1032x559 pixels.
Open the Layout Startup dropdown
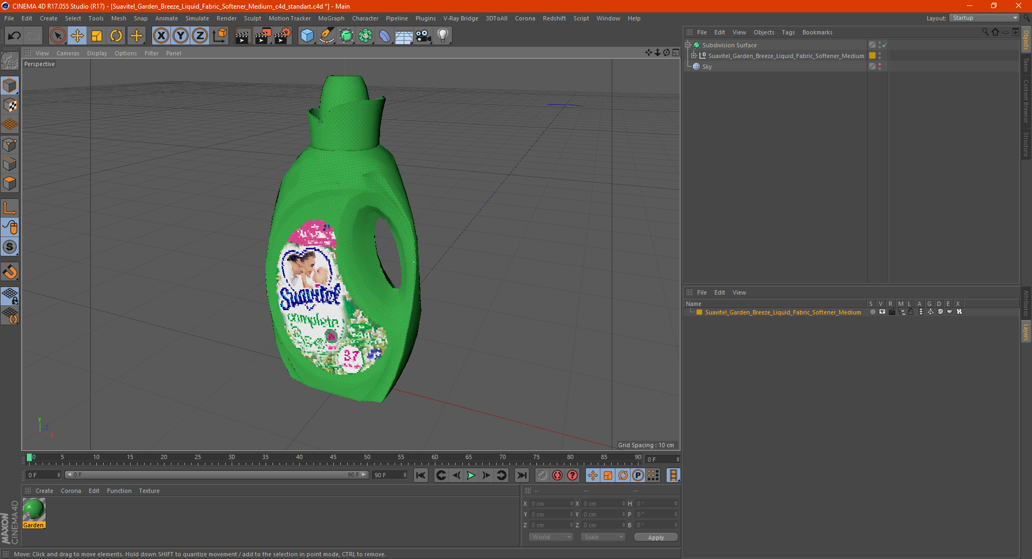pos(985,18)
